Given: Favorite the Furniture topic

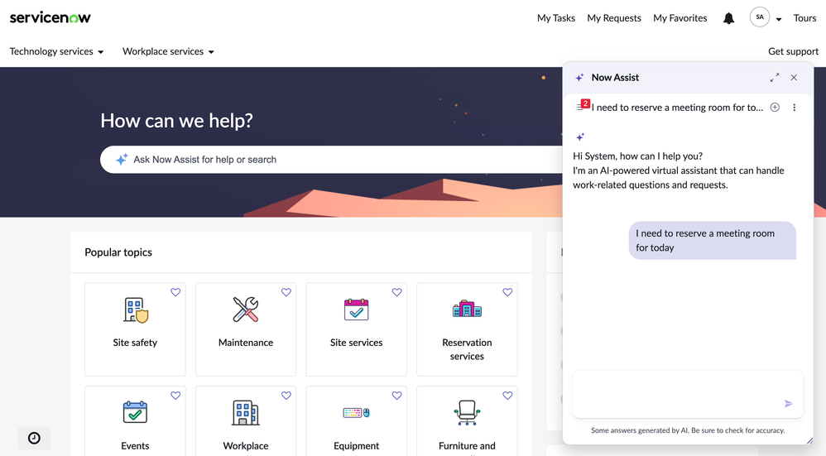Looking at the screenshot, I should coord(507,396).
